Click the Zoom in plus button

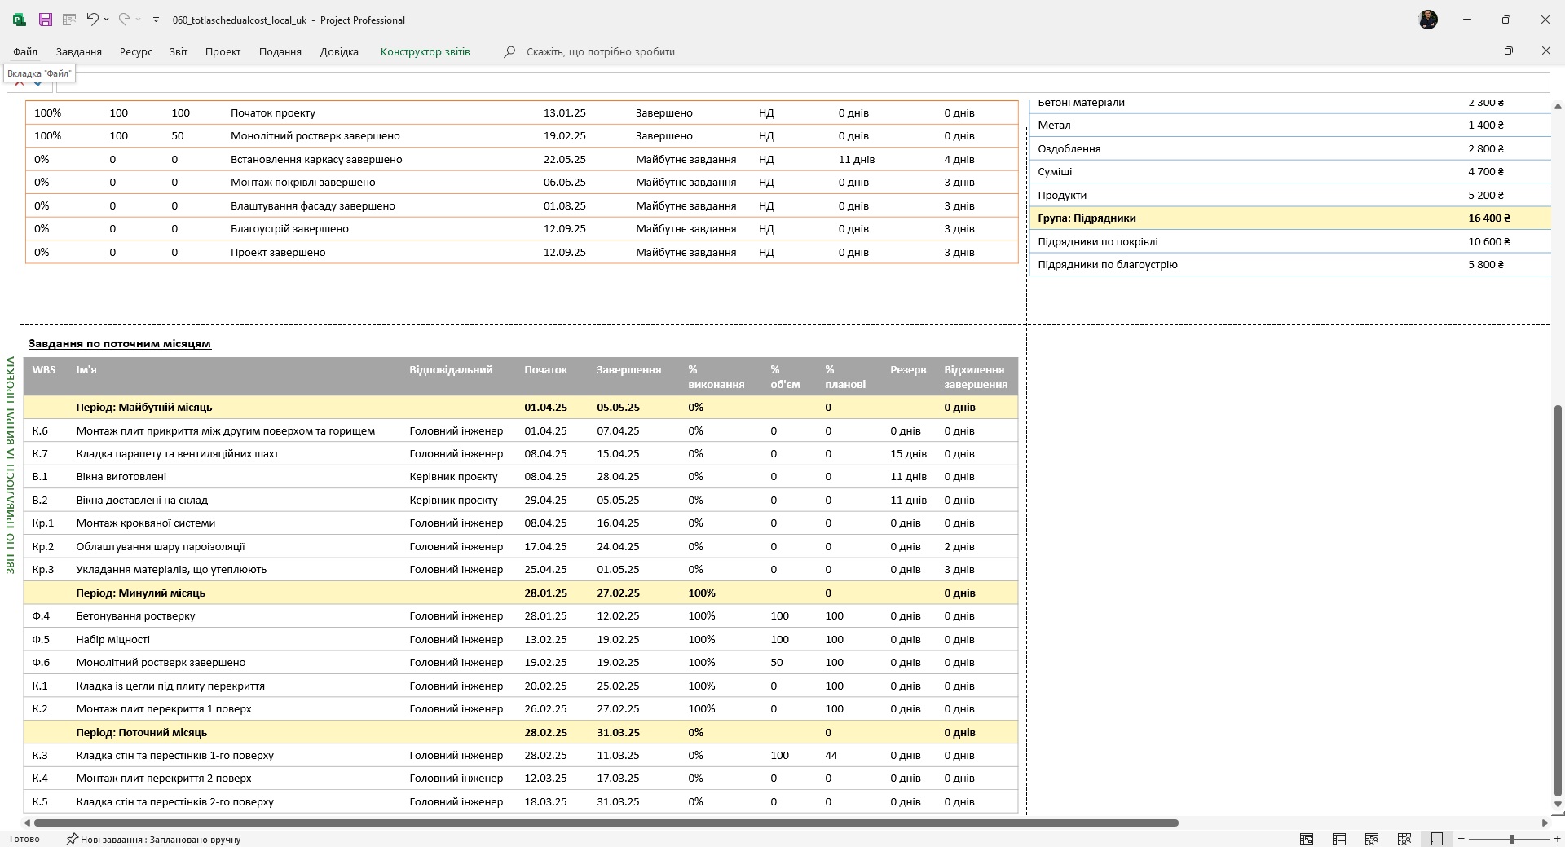1557,839
